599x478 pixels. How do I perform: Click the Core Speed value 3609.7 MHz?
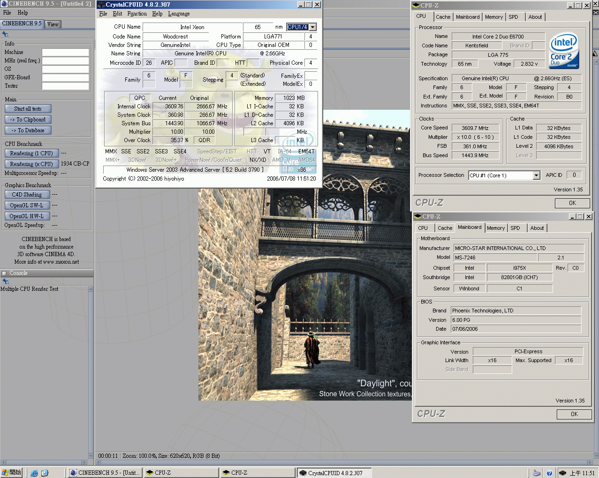click(475, 128)
